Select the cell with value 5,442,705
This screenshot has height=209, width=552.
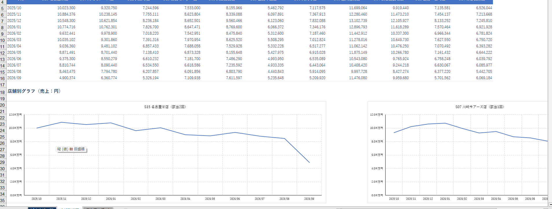pos(484,71)
